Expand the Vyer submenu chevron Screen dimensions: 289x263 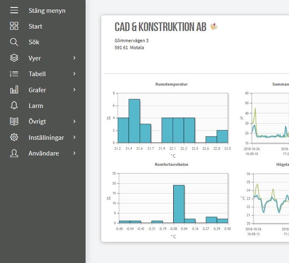point(74,58)
